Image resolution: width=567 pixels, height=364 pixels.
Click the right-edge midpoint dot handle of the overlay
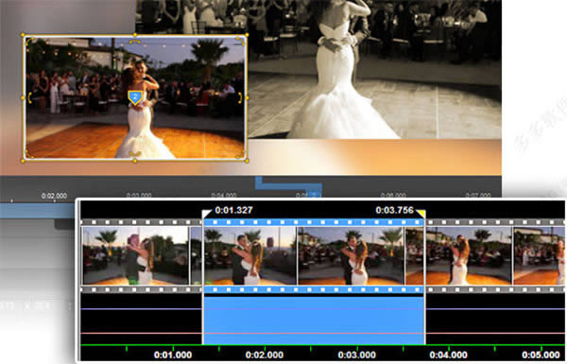pyautogui.click(x=247, y=97)
